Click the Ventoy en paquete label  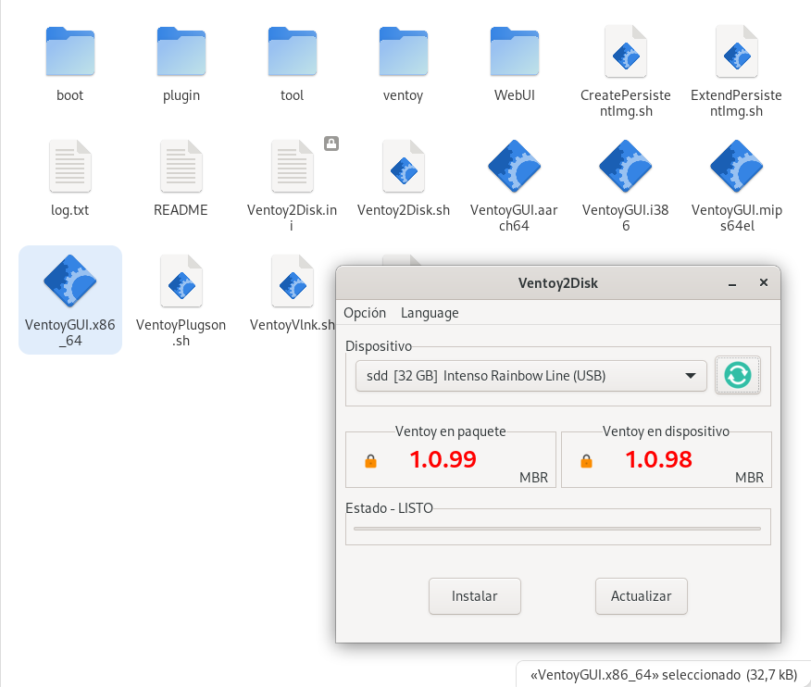(451, 431)
